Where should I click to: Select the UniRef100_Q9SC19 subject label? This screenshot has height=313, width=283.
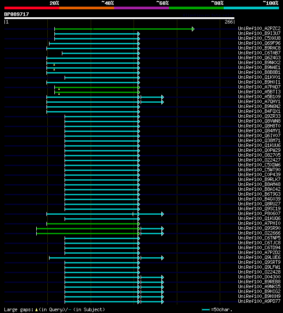click(259, 209)
